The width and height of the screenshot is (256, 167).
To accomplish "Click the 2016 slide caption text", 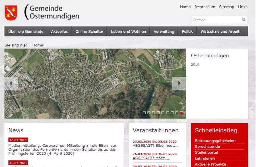I will pyautogui.click(x=195, y=64).
